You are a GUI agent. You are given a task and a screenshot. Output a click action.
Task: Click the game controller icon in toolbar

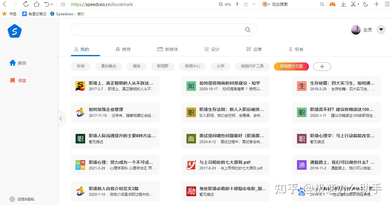pos(333,4)
